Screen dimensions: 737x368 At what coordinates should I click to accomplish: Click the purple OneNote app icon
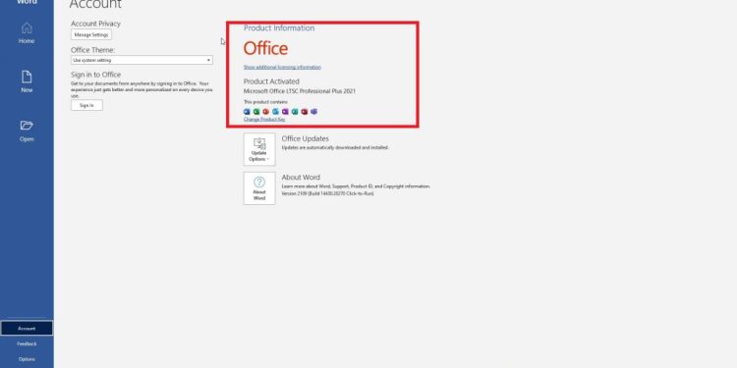tap(285, 112)
